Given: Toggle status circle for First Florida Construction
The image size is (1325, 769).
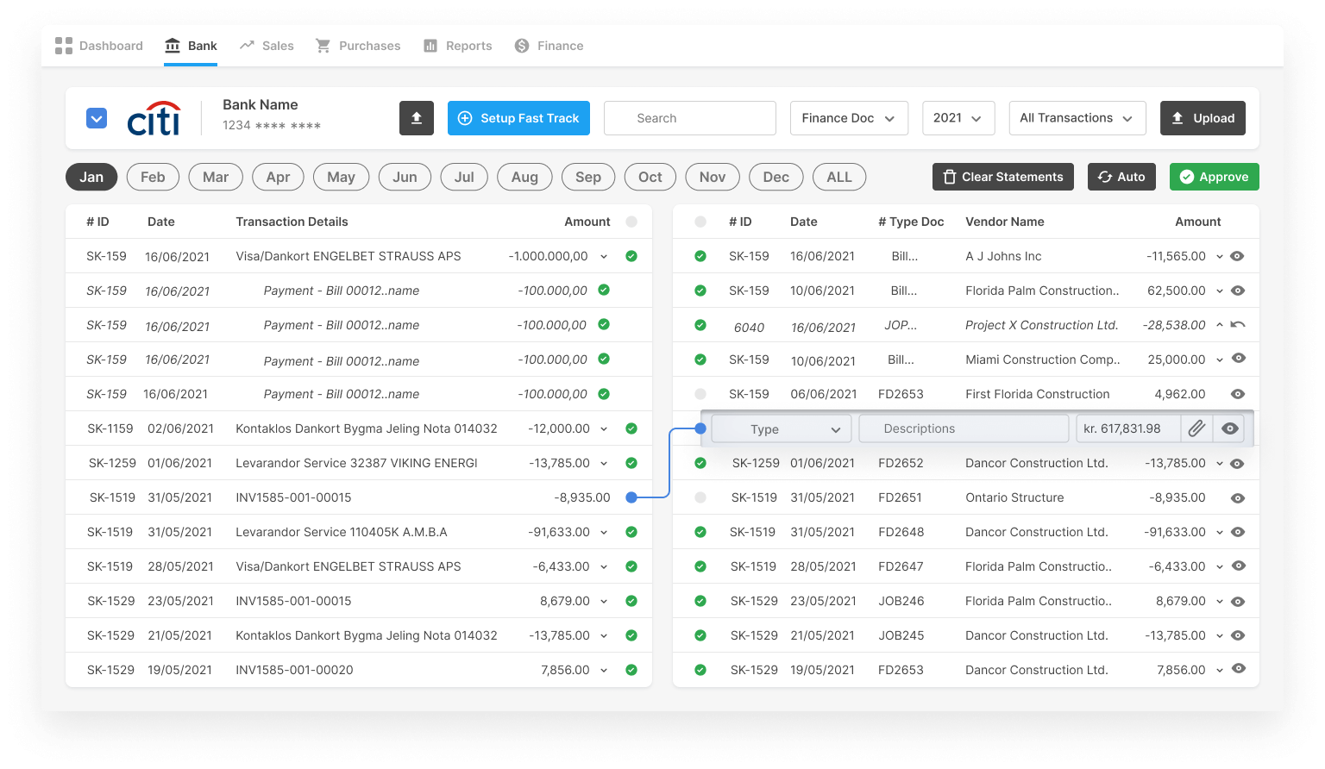Looking at the screenshot, I should tap(700, 394).
